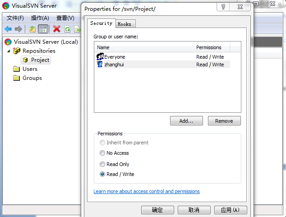The height and width of the screenshot is (217, 286).
Task: Close the Properties dialog with X button
Action: pos(240,7)
